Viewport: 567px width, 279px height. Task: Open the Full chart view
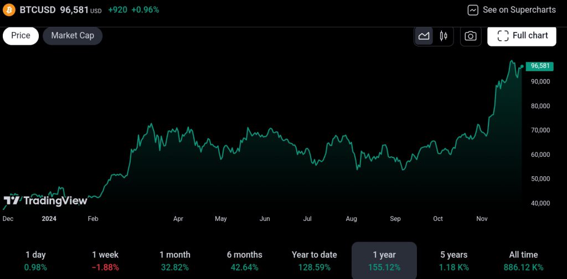522,36
